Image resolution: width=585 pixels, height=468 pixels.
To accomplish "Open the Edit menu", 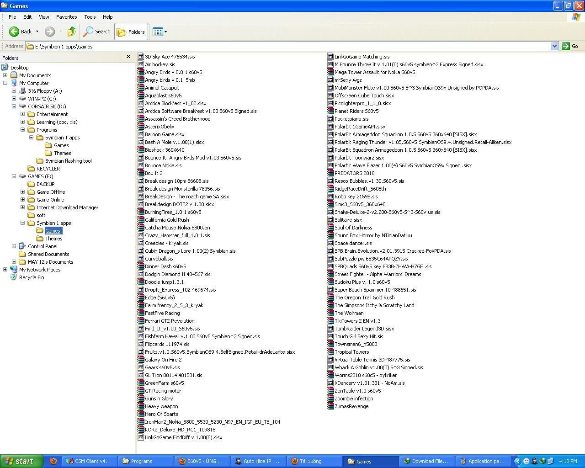I will click(27, 17).
